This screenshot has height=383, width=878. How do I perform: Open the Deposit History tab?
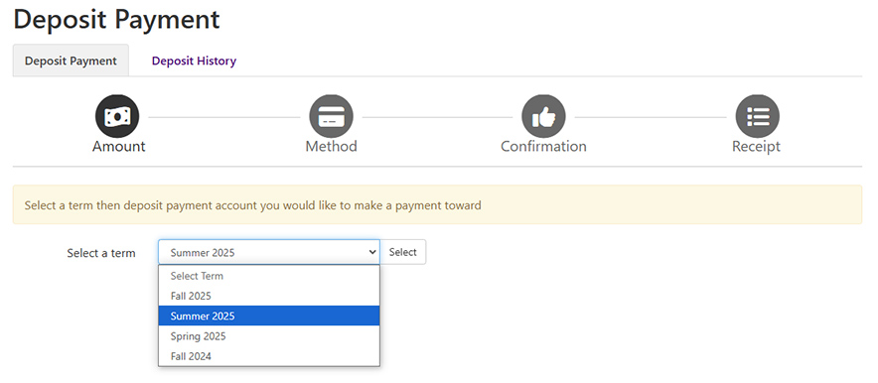tap(194, 61)
